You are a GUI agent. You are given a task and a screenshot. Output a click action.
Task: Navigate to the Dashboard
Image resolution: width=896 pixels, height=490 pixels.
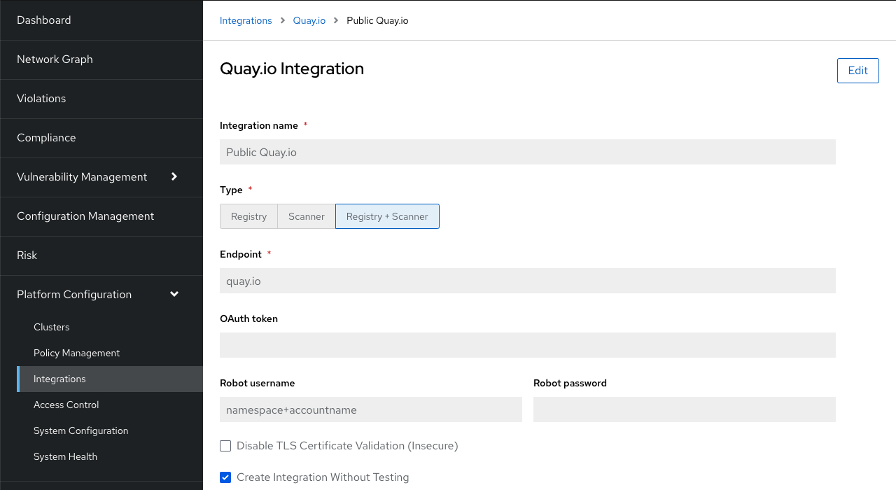point(43,20)
